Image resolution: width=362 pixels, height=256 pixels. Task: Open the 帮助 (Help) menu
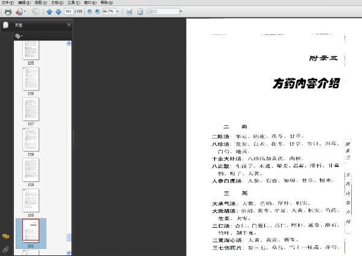tap(107, 2)
